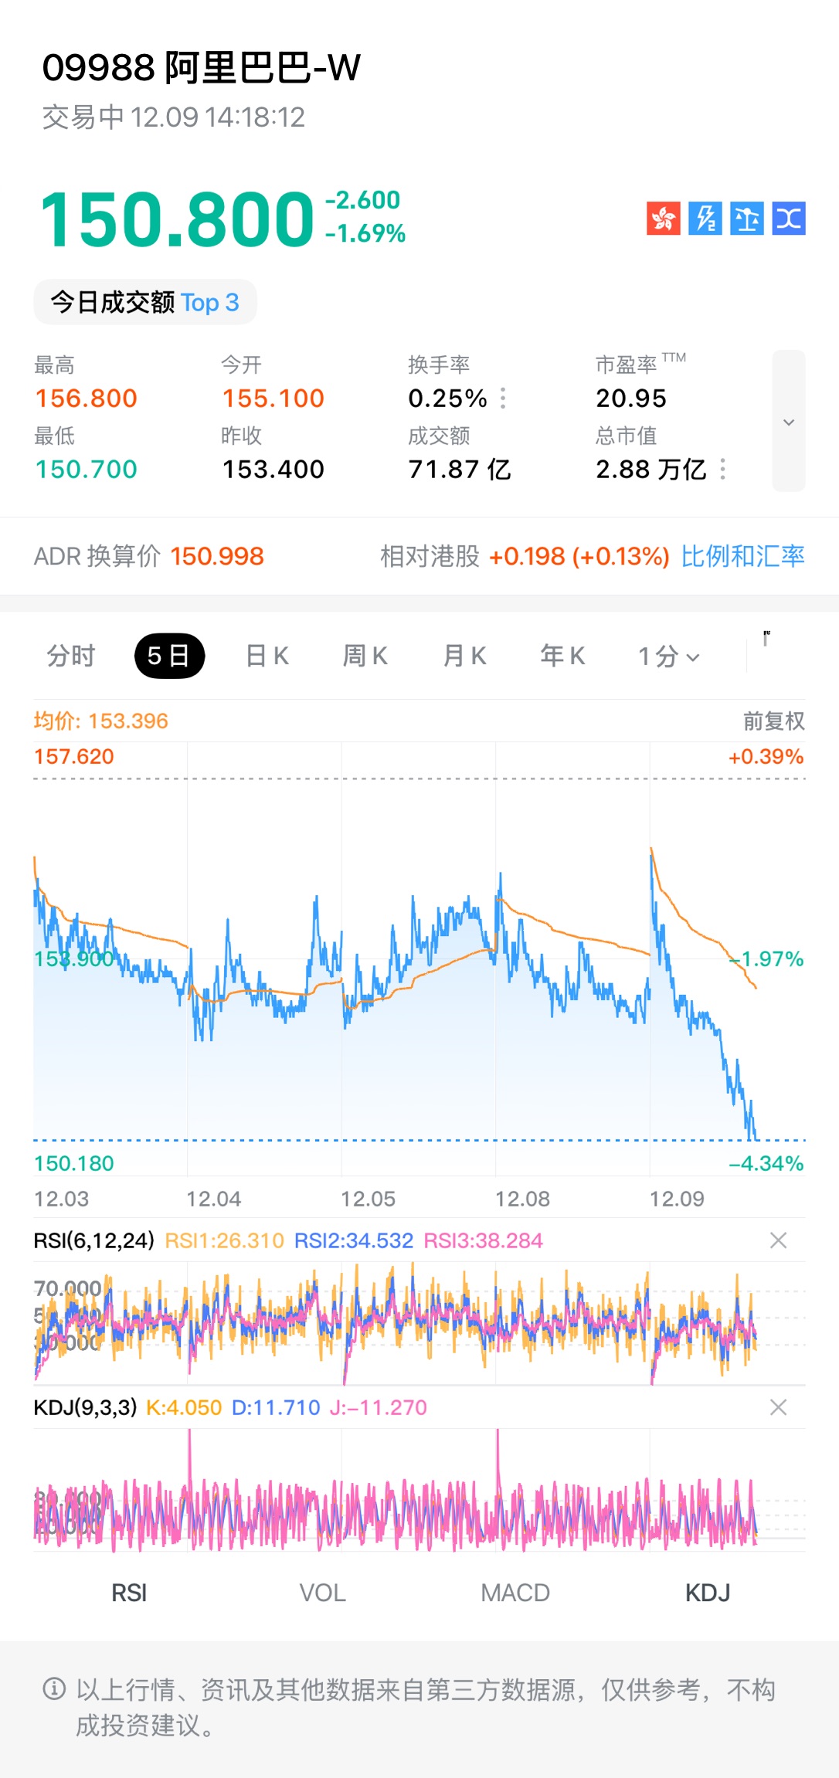The image size is (839, 1778).
Task: Toggle the KDJ indicator
Action: (x=708, y=1593)
